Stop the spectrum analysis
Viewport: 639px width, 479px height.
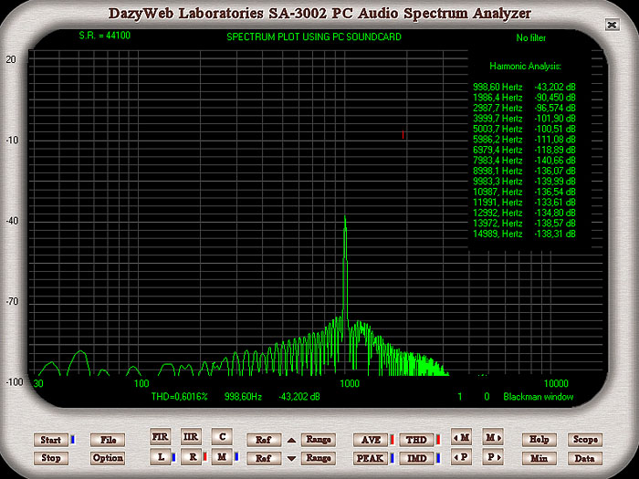click(50, 458)
